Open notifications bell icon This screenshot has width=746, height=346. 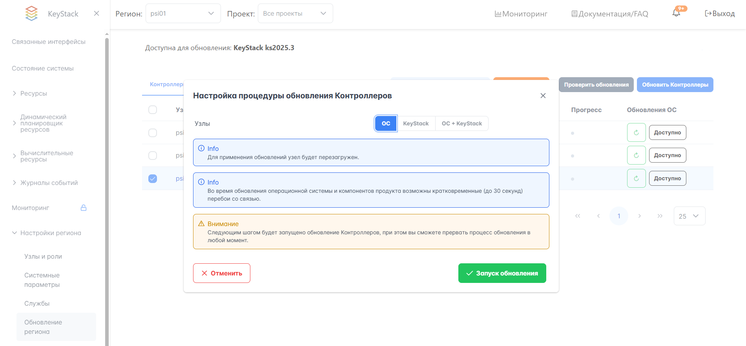point(676,13)
